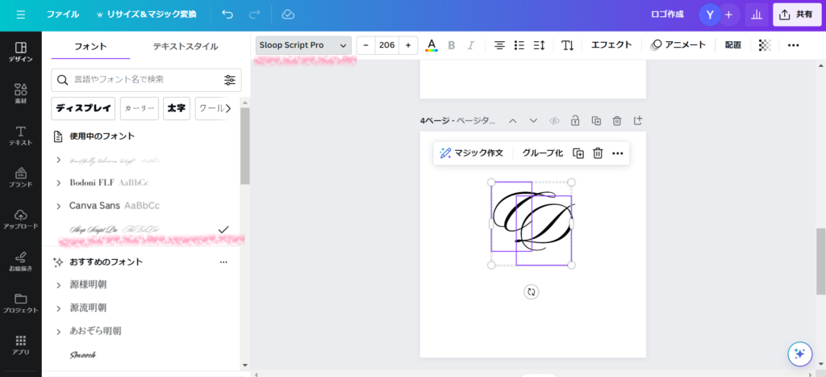Open リサイズ＆マジック変換 menu
Viewport: 826px width, 377px height.
[147, 15]
